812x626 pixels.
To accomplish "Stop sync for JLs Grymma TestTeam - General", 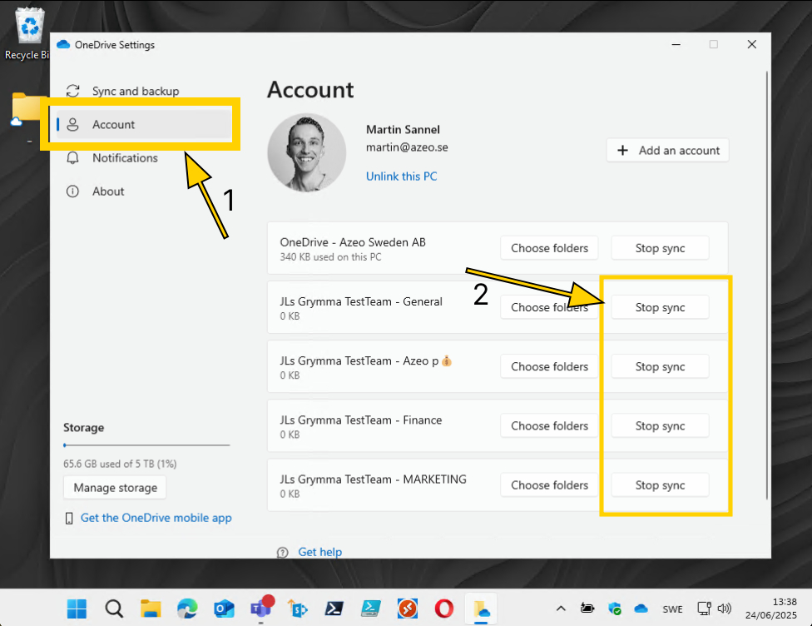I will pos(660,307).
